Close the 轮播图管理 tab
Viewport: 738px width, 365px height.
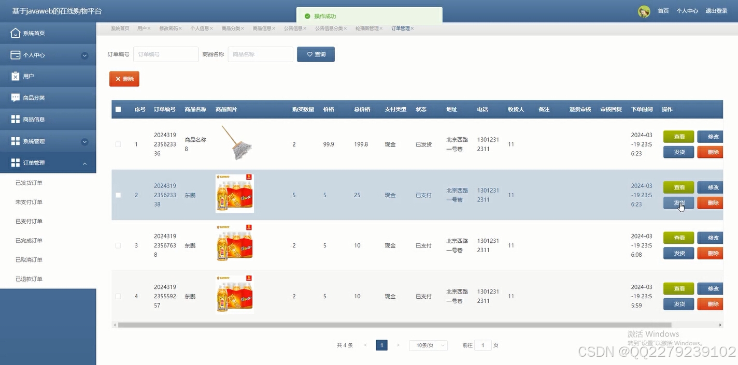click(380, 28)
